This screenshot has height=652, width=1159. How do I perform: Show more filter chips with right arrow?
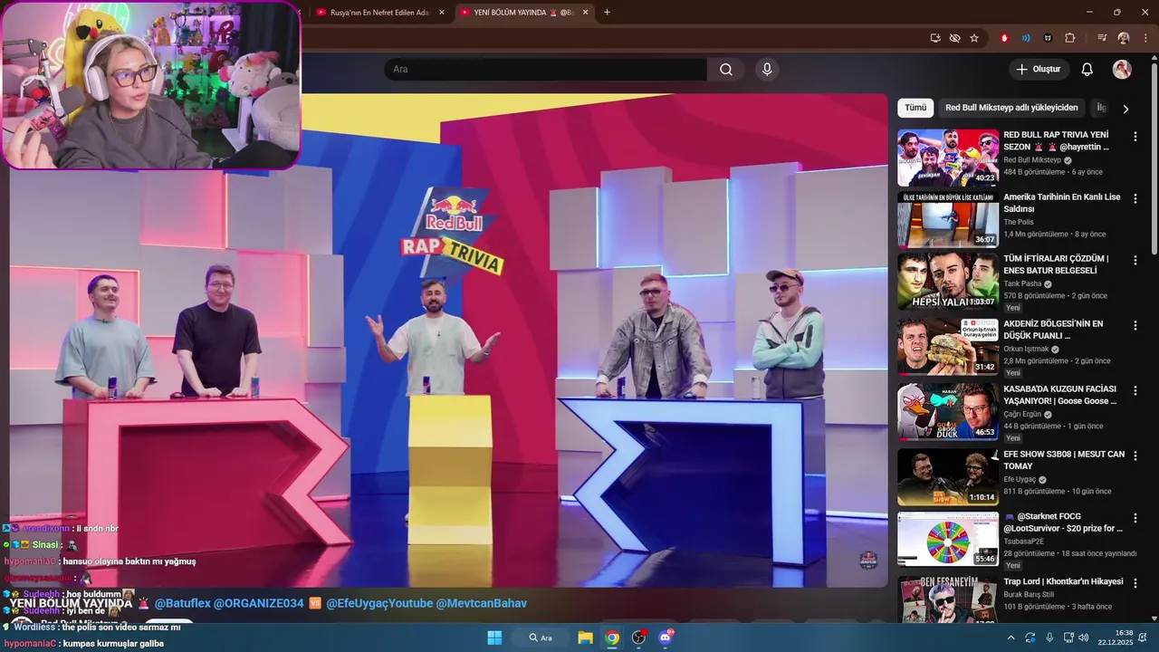pyautogui.click(x=1125, y=109)
